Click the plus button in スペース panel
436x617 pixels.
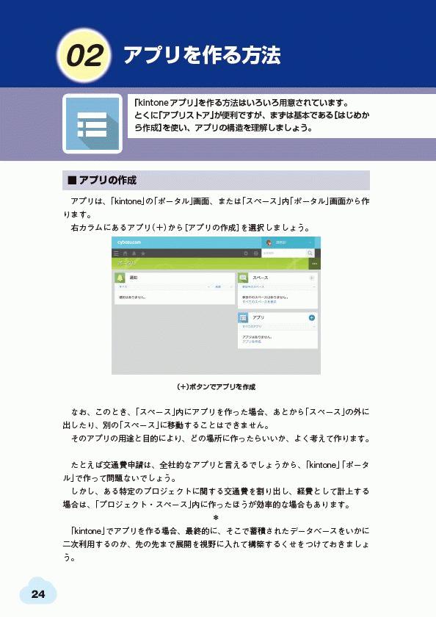pos(312,278)
